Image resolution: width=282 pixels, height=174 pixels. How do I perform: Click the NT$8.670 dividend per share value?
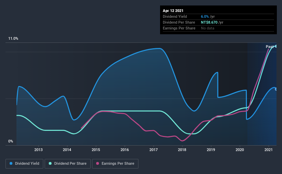coord(209,22)
